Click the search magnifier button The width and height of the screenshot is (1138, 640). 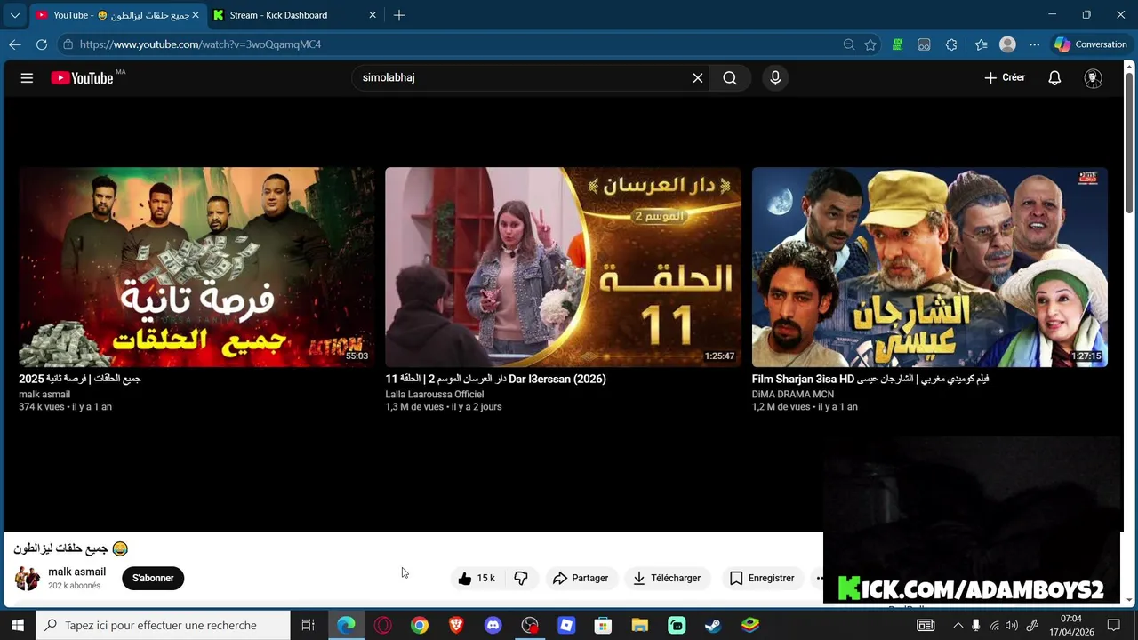click(x=730, y=78)
